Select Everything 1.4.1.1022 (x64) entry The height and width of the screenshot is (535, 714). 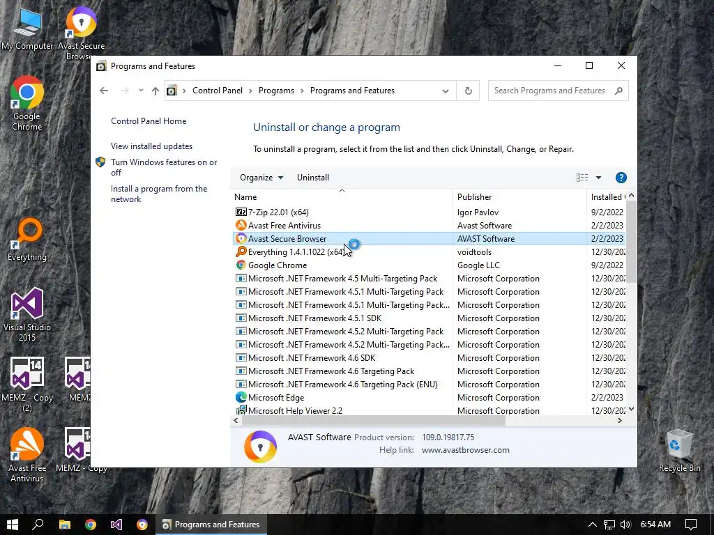429,252
